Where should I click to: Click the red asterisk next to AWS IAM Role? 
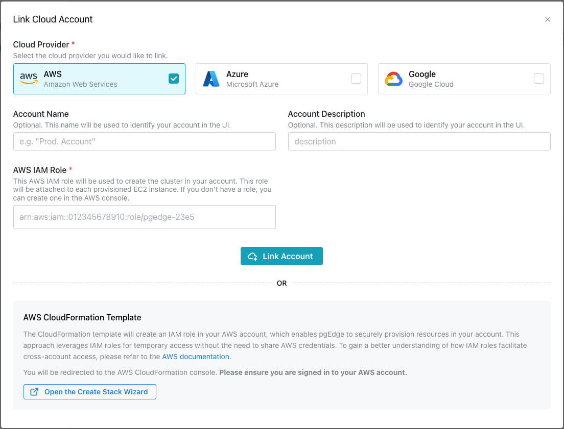click(71, 170)
